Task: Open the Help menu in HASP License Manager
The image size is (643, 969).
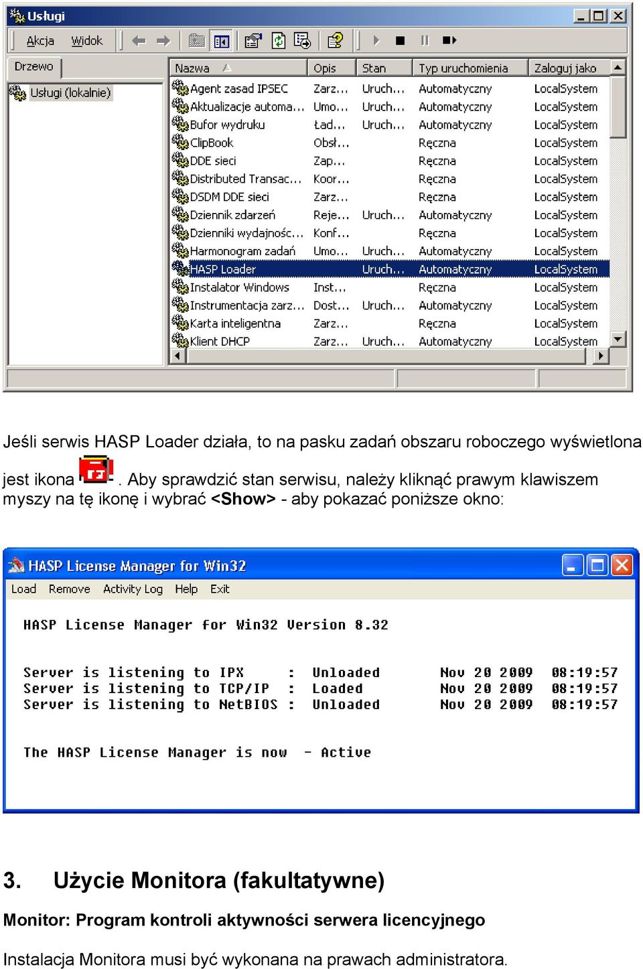Action: pyautogui.click(x=186, y=589)
